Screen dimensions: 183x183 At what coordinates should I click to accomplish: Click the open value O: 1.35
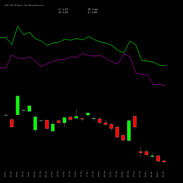tap(63, 12)
